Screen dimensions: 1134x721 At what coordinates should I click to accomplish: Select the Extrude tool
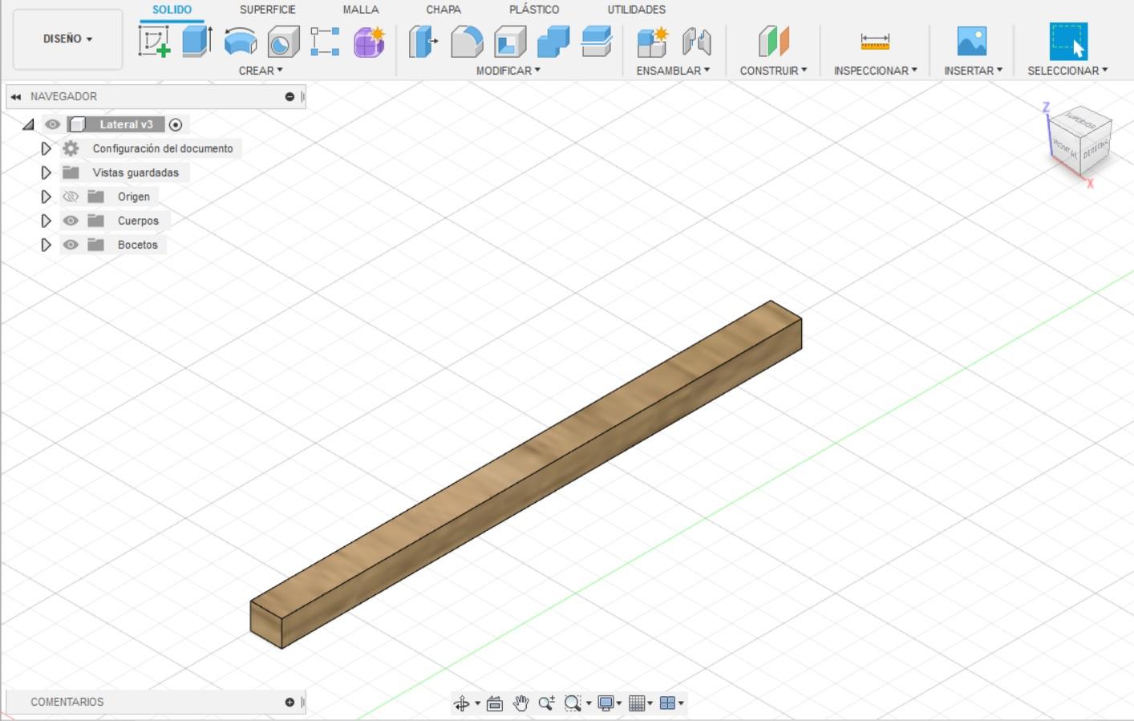coord(196,41)
